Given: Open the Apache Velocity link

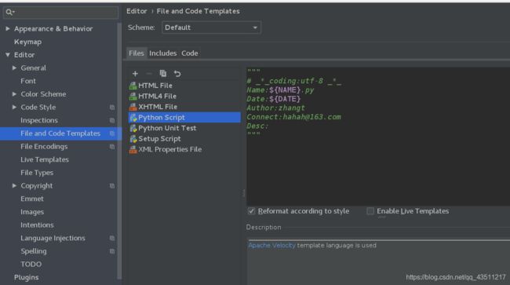Looking at the screenshot, I should (x=272, y=245).
